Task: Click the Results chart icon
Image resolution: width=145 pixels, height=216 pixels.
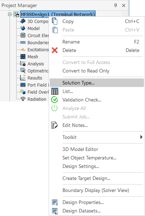Action: (x=23, y=78)
